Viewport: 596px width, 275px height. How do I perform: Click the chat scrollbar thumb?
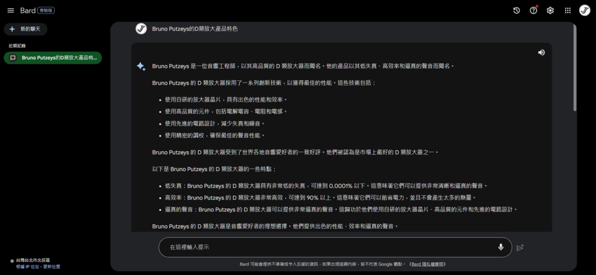[574, 69]
